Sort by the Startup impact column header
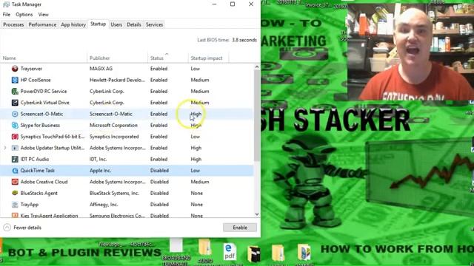Viewport: 474px width, 266px height. coord(208,58)
